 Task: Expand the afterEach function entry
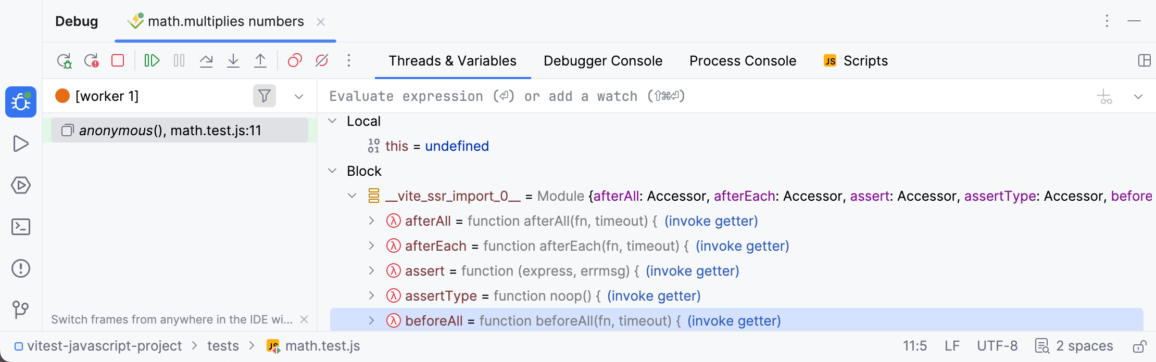tap(371, 245)
